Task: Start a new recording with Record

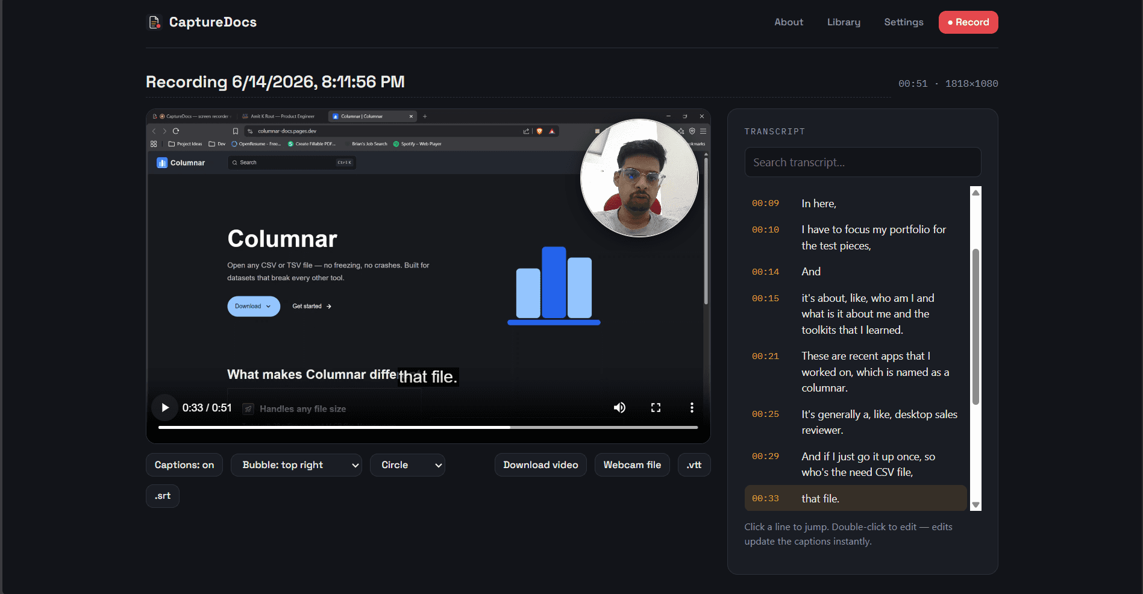Action: point(968,22)
